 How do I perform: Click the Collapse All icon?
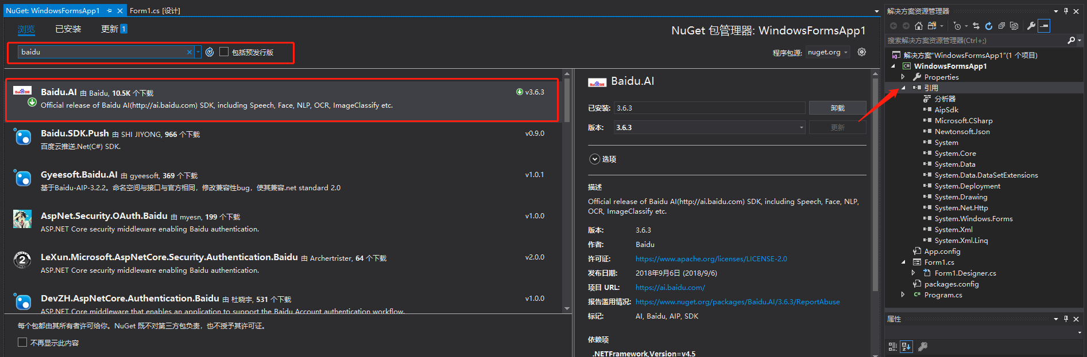tap(1001, 26)
